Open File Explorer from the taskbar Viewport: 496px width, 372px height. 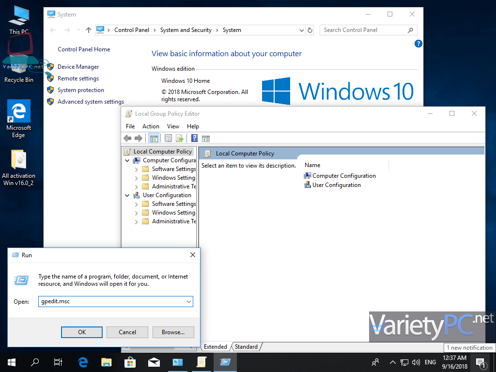106,362
